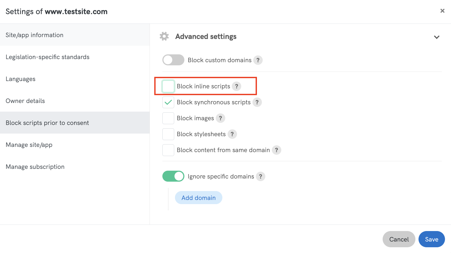The width and height of the screenshot is (451, 253).
Task: Open the Languages settings section
Action: [x=20, y=79]
